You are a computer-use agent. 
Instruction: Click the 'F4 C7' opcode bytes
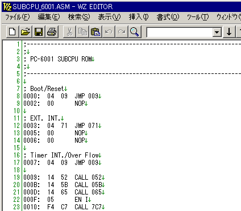tap(57, 207)
